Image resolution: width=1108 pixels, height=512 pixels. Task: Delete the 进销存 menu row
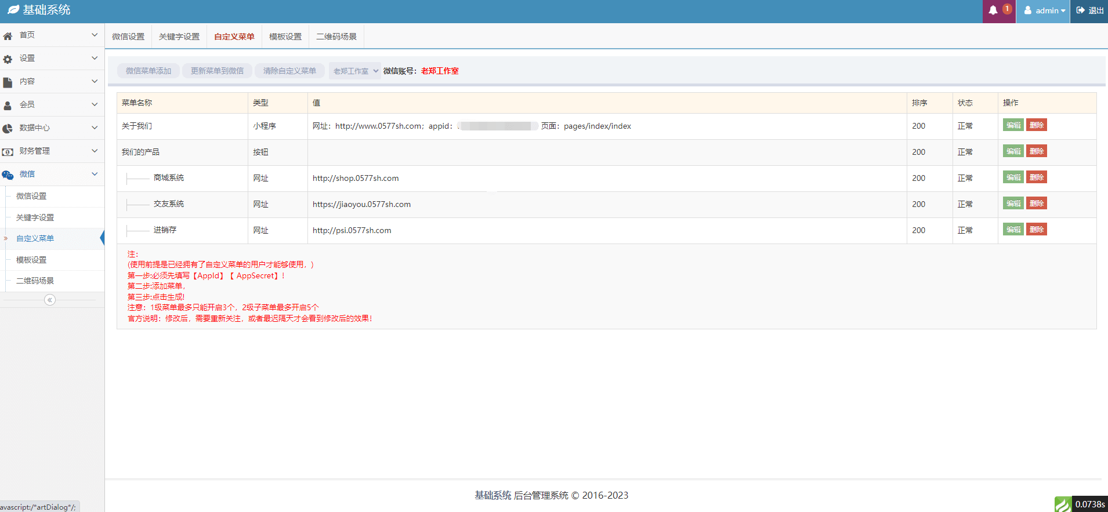coord(1036,230)
